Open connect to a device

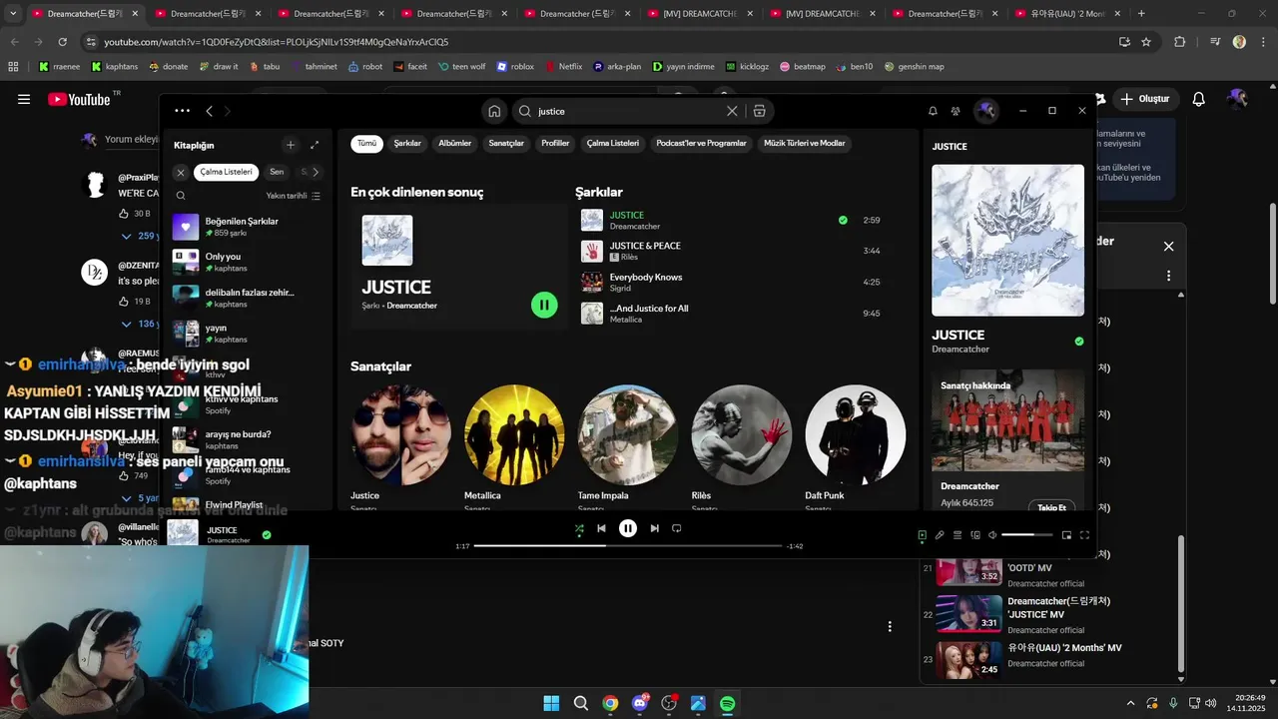975,535
